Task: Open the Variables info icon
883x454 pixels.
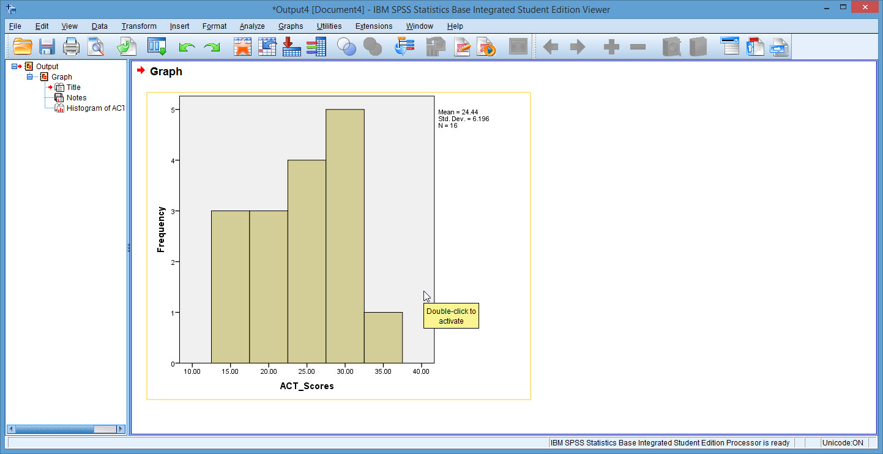Action: (x=316, y=47)
